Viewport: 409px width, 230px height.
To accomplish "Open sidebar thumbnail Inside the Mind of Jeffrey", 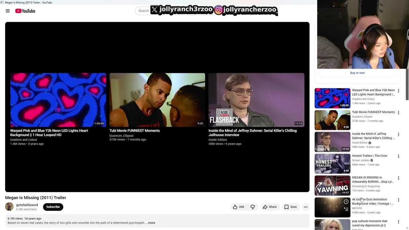I will (x=332, y=142).
